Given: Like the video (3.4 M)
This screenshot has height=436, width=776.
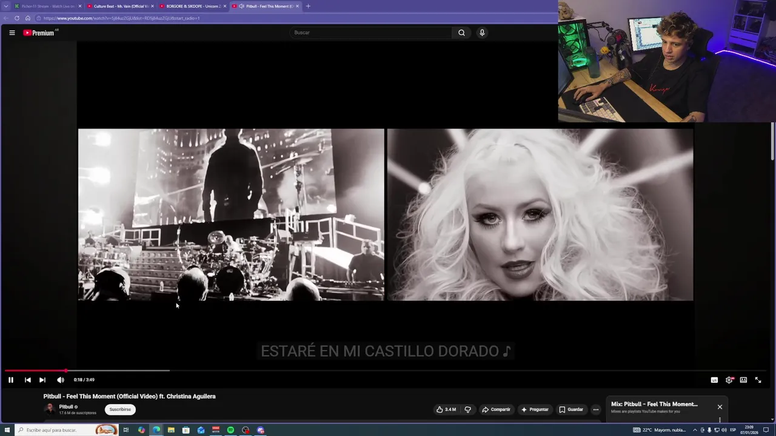Looking at the screenshot, I should click(446, 409).
